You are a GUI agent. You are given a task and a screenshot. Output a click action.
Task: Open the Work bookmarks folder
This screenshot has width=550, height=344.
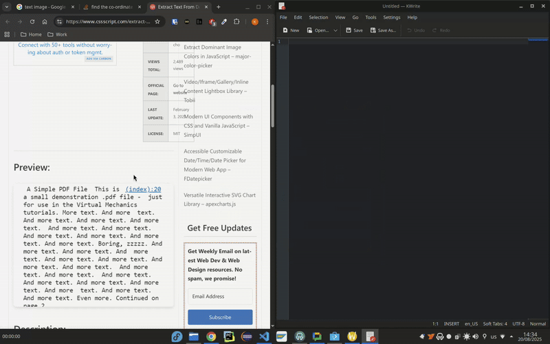[x=57, y=34]
